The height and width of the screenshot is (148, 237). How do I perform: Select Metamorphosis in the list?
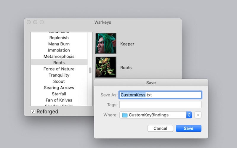coord(59,56)
